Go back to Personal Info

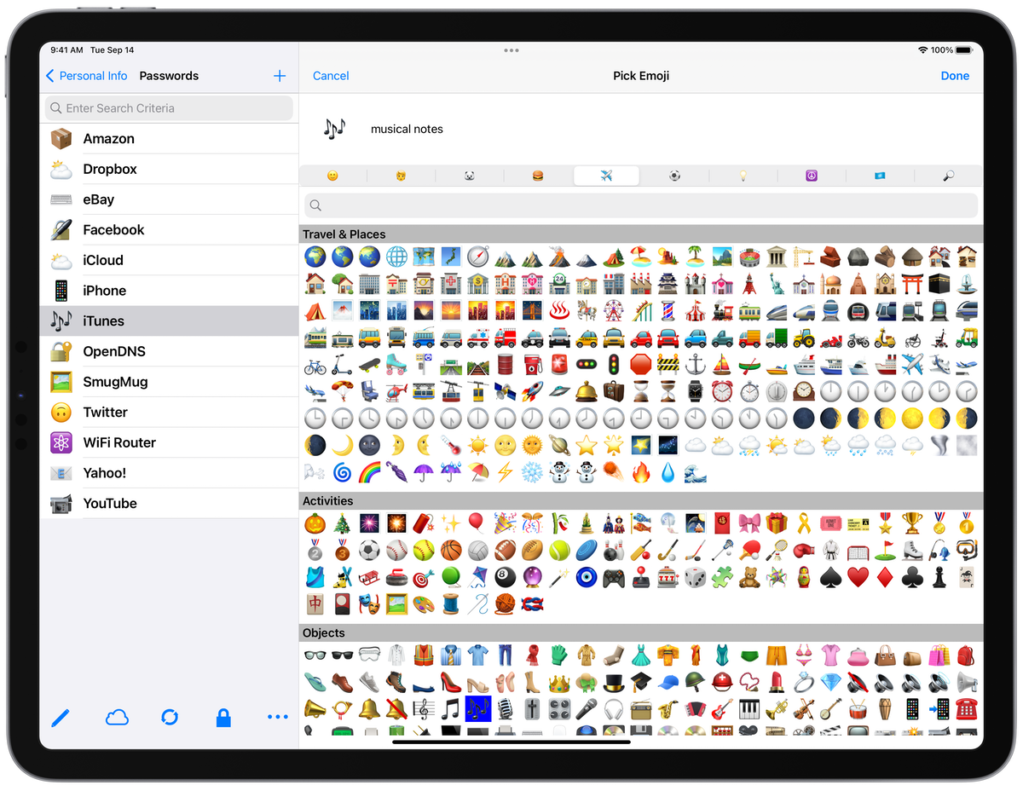coord(86,76)
